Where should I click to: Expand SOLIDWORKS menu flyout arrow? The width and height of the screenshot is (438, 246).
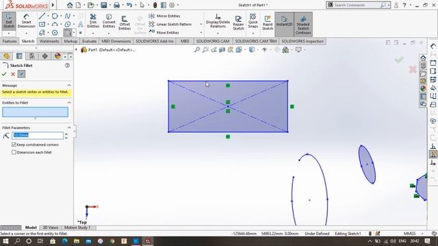pyautogui.click(x=53, y=5)
